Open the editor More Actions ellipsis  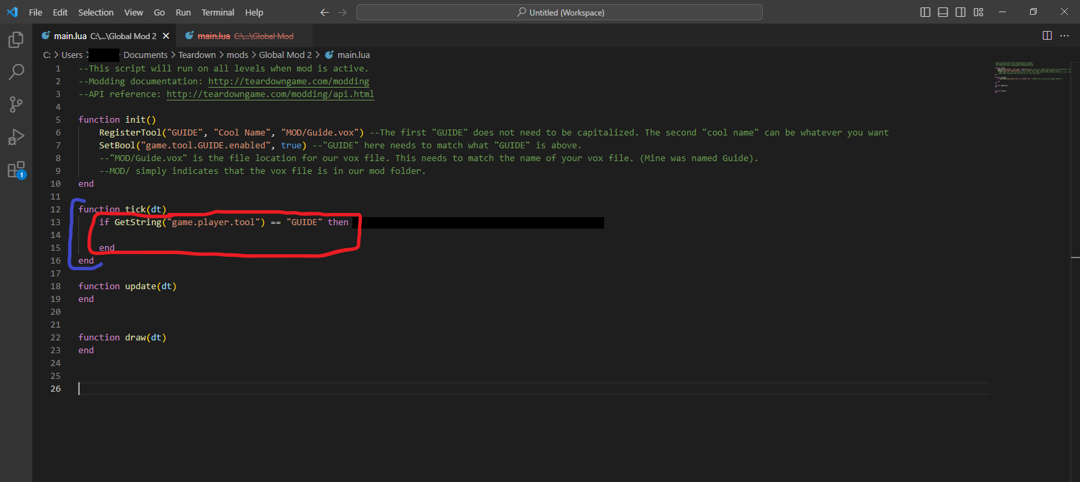[1064, 36]
